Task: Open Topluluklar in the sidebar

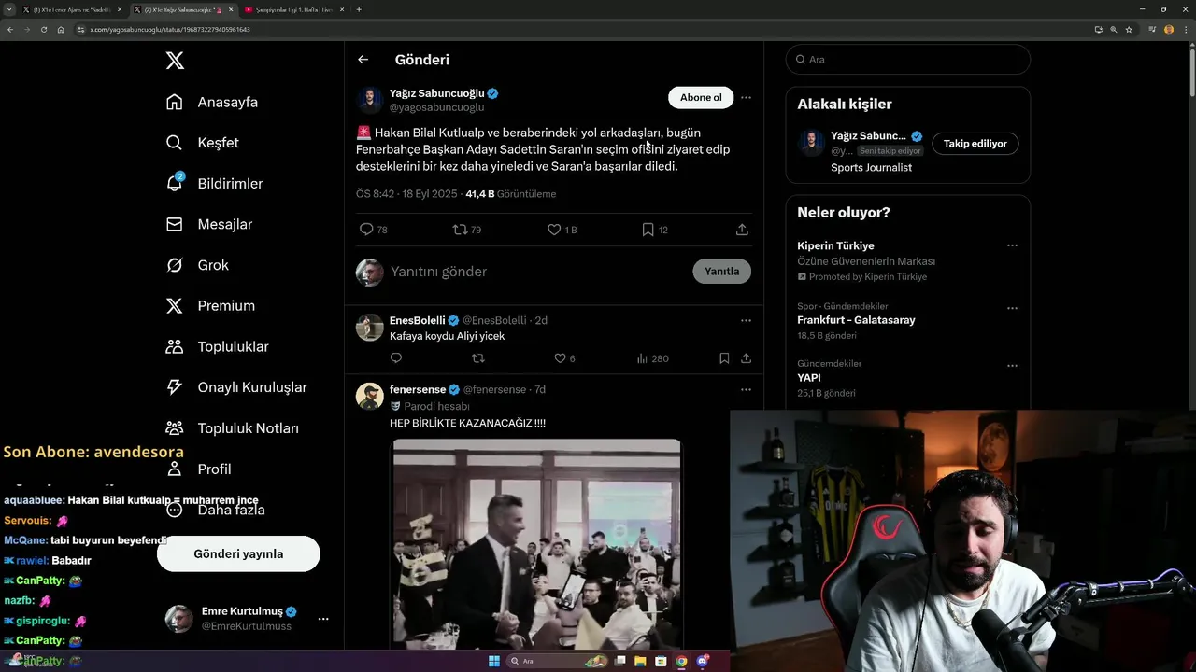Action: [217, 346]
